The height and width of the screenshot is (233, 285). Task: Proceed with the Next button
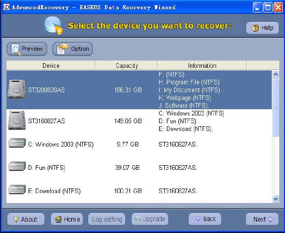pos(262,219)
